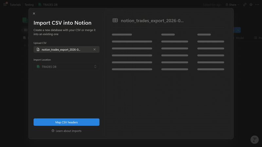Click the Map CSV headers button

coord(66,122)
